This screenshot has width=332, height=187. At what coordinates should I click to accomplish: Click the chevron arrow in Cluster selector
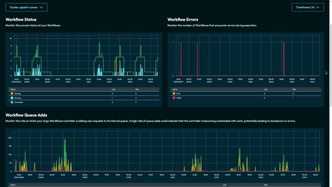tap(41, 7)
